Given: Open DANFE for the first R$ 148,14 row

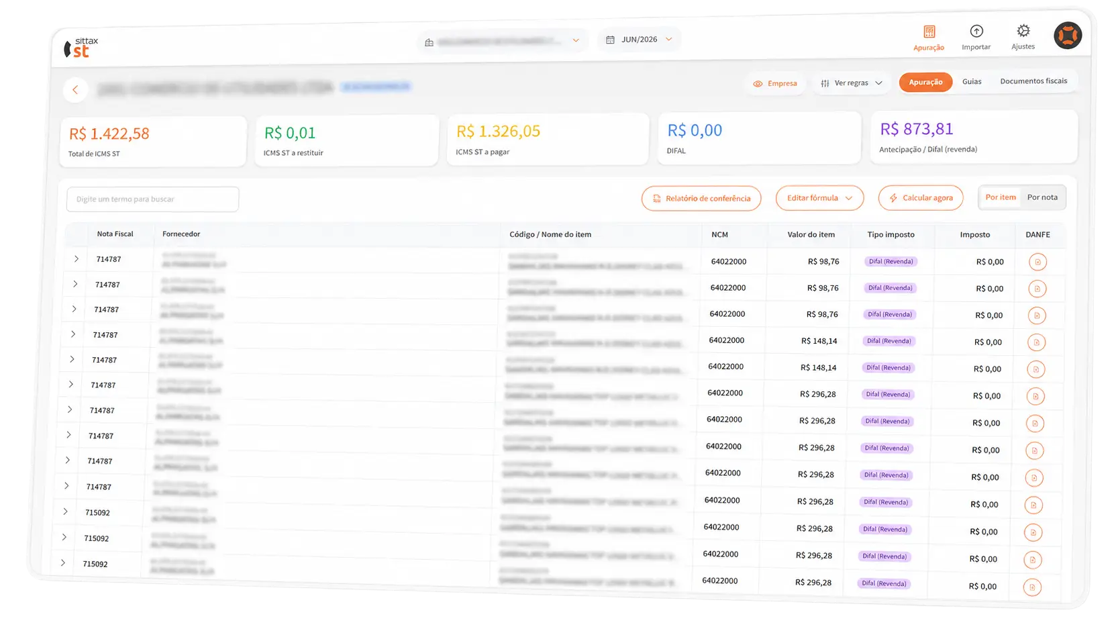Looking at the screenshot, I should point(1036,342).
